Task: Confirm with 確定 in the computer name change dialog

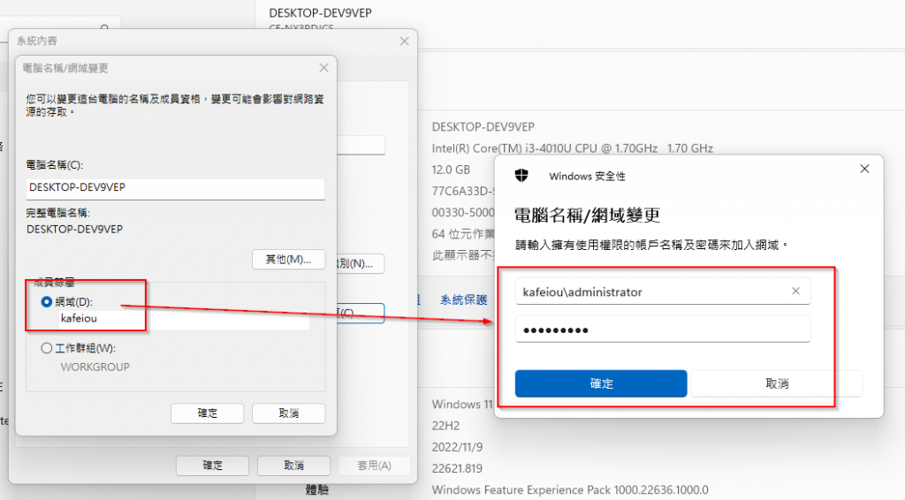Action: coord(207,413)
